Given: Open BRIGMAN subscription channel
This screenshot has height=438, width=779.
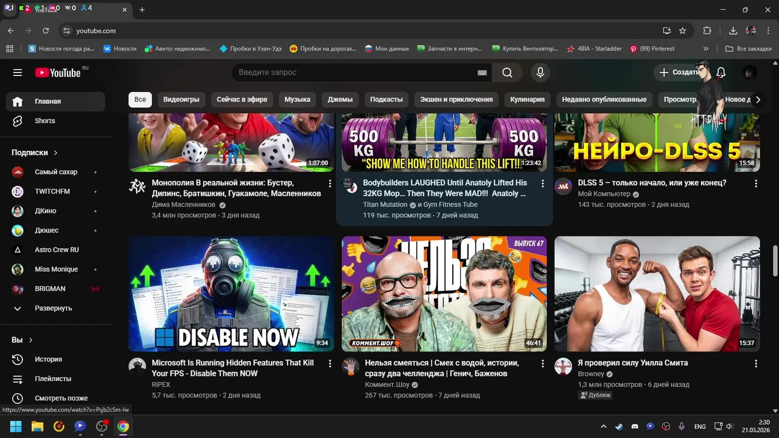Looking at the screenshot, I should [55, 288].
